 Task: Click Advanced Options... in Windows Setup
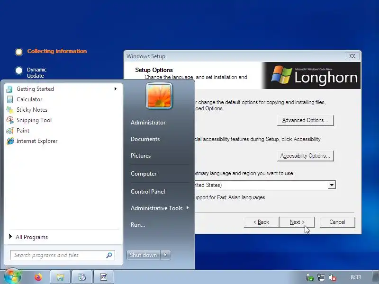click(305, 120)
